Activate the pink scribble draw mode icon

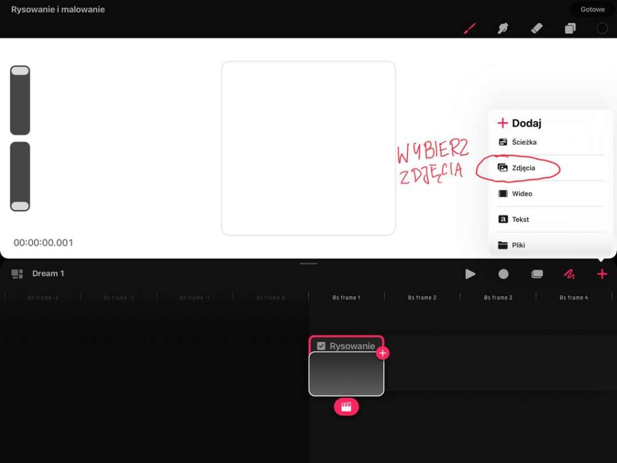569,274
